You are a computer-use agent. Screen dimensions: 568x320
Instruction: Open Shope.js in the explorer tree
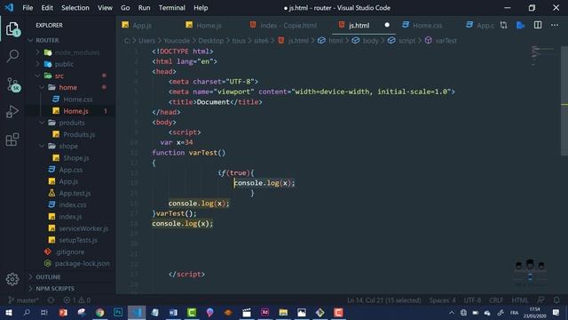point(75,158)
